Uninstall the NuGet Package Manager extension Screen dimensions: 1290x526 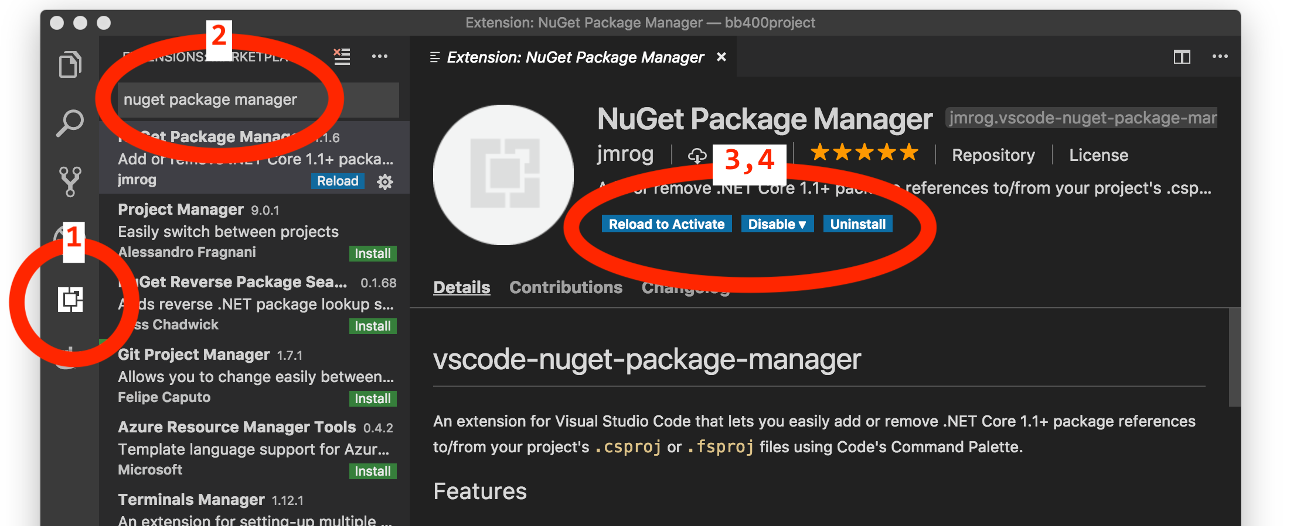[x=857, y=224]
